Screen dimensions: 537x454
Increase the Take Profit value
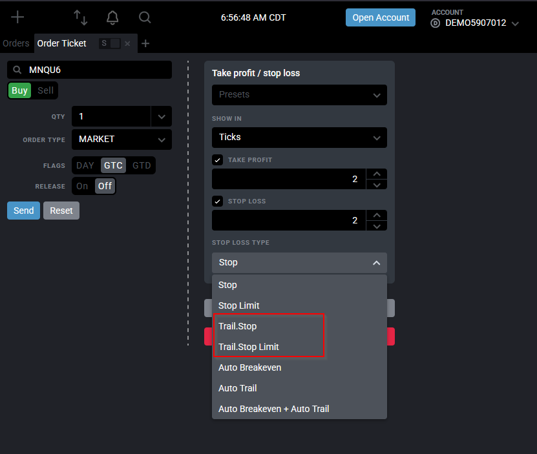click(x=377, y=174)
